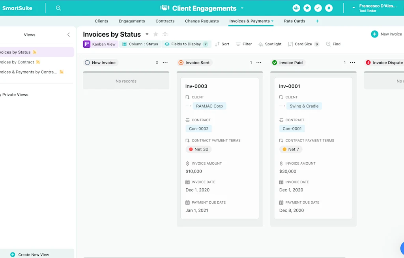The image size is (404, 258).
Task: Click the $10,000 invoice amount
Action: point(194,171)
